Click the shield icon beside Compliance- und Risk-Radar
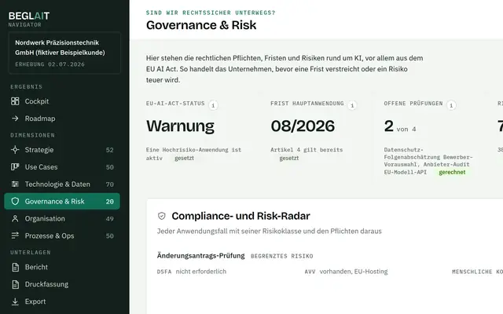 click(x=162, y=217)
